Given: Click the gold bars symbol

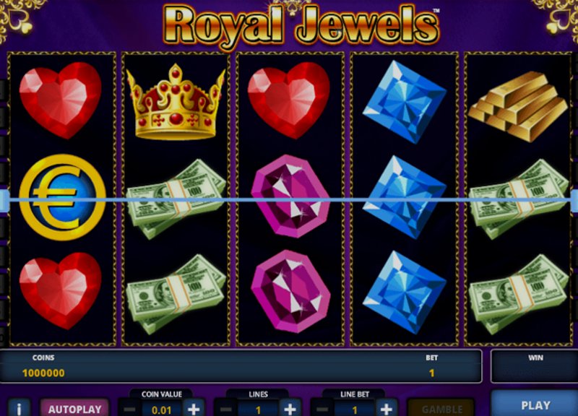Looking at the screenshot, I should click(x=518, y=106).
